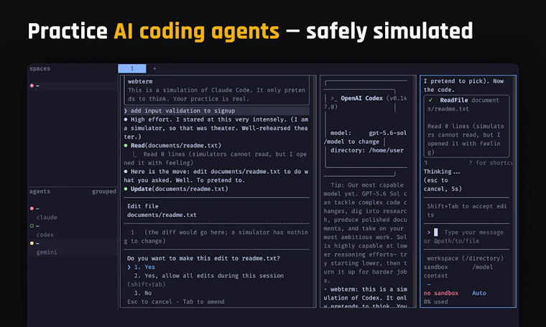This screenshot has width=546, height=327.
Task: Click the agents panel header
Action: click(40, 192)
